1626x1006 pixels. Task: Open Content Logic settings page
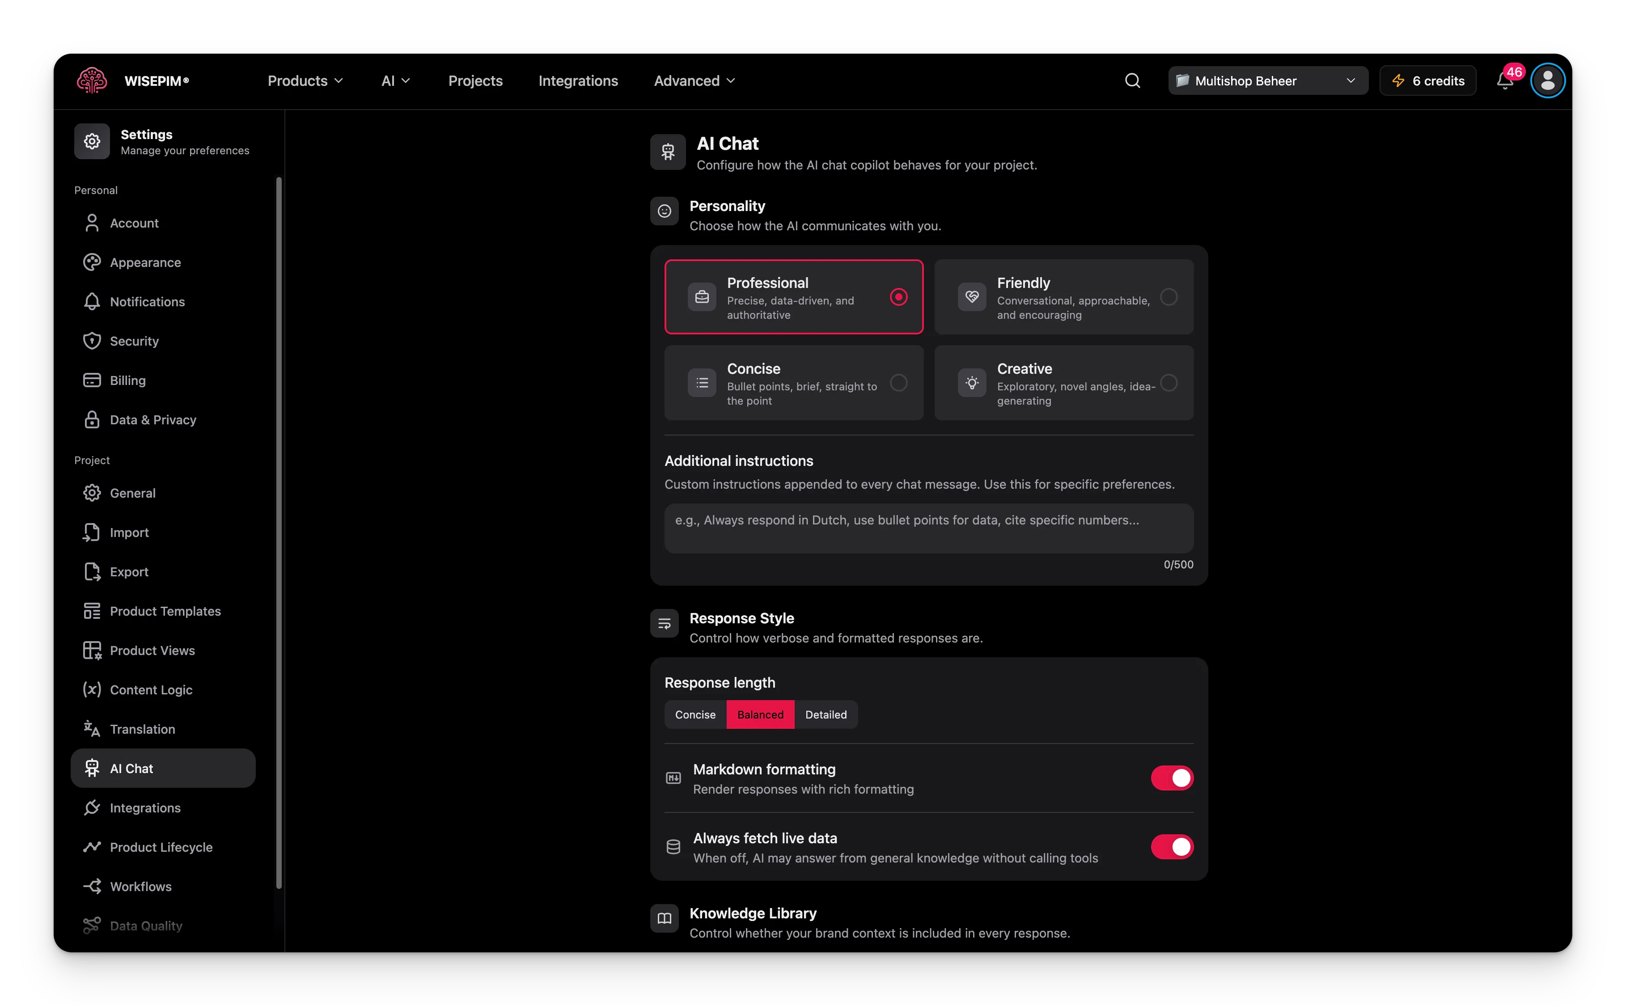[163, 689]
